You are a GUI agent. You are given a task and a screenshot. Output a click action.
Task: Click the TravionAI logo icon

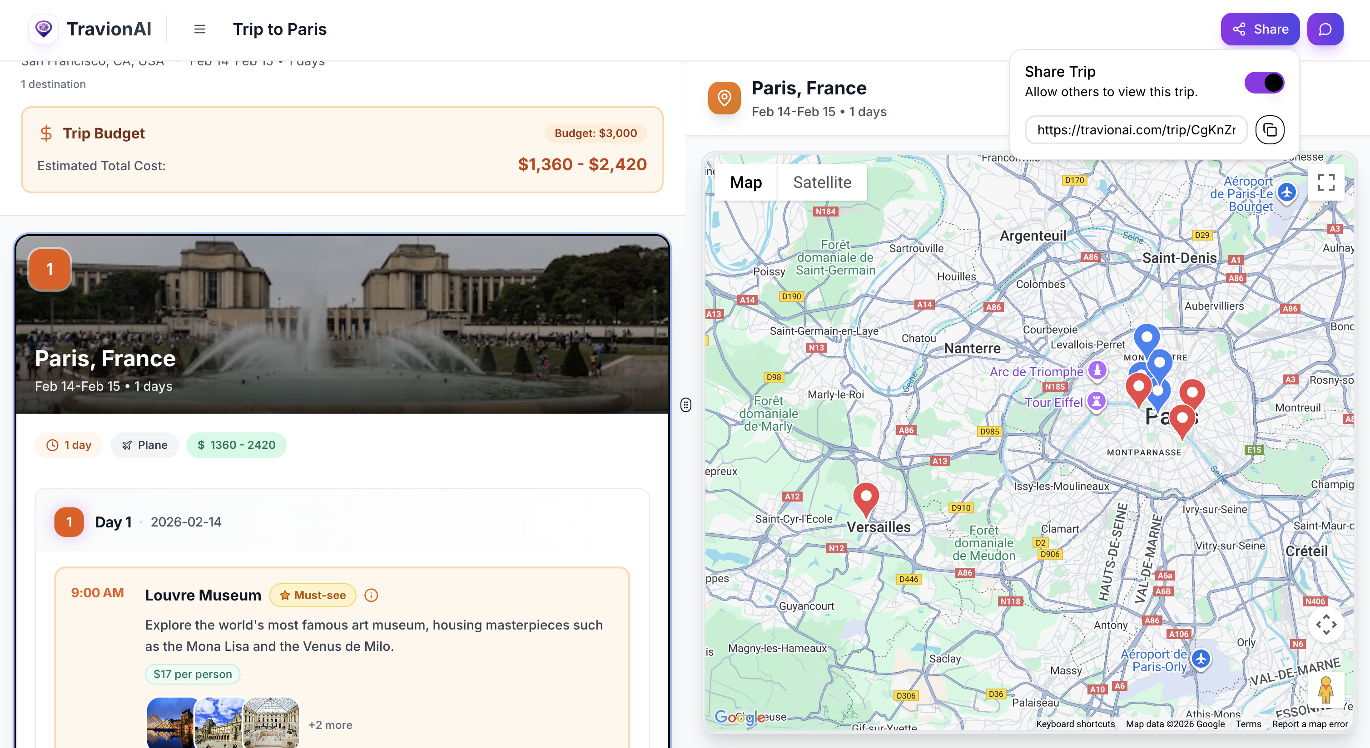(x=44, y=29)
